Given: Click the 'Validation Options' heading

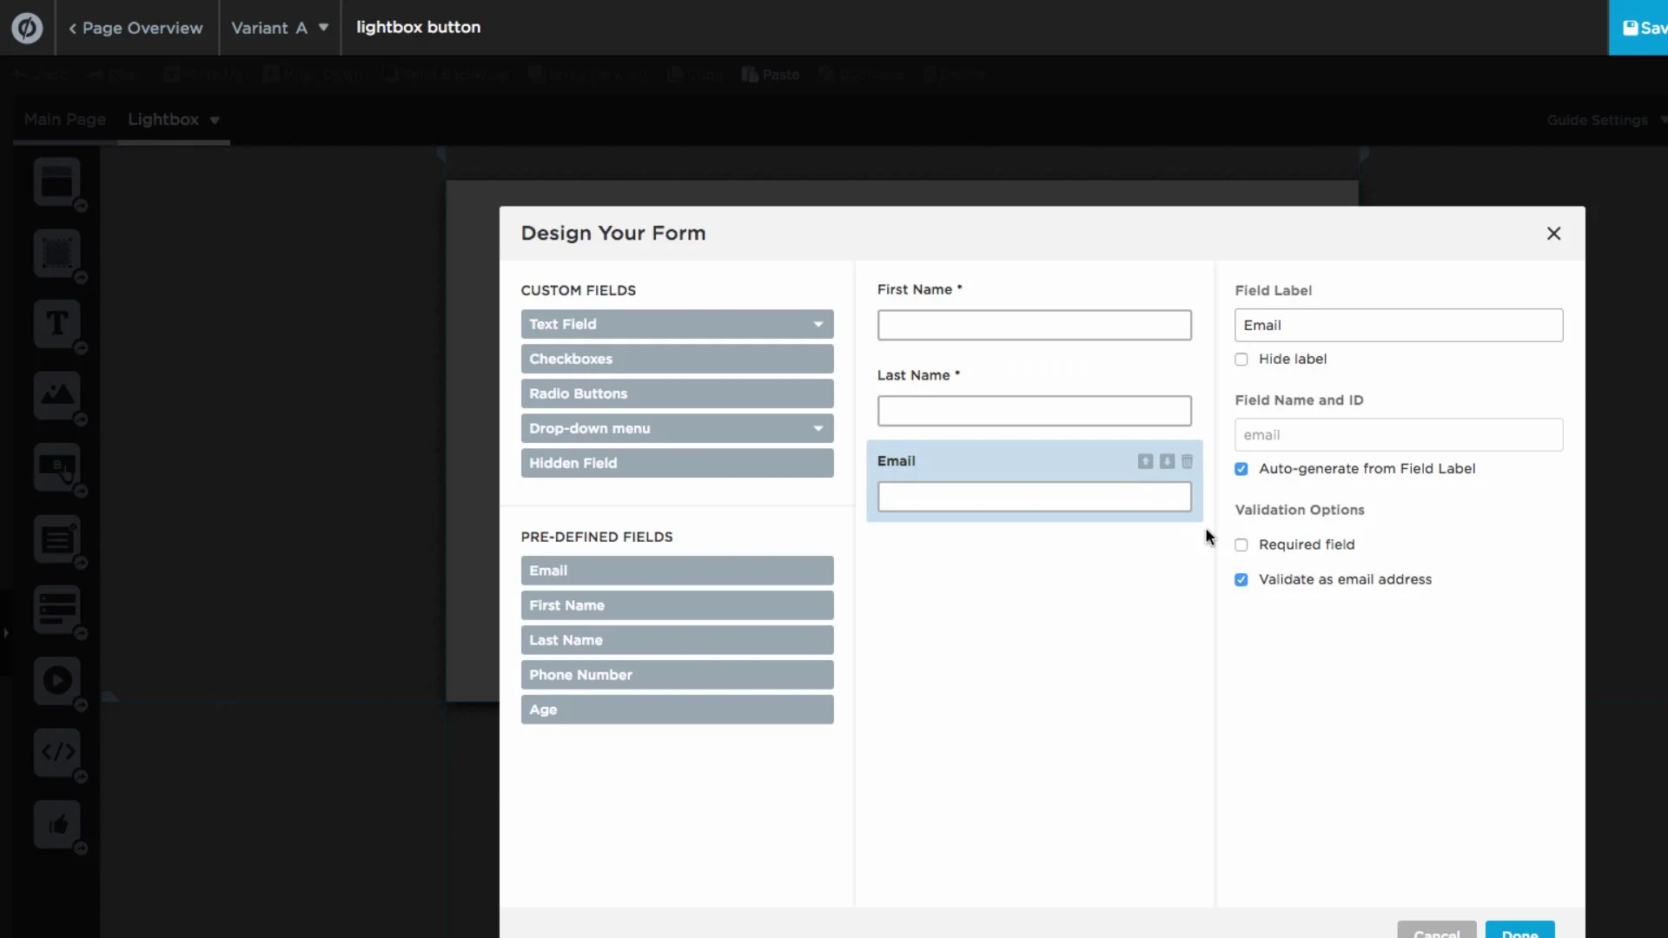Looking at the screenshot, I should click(1300, 510).
